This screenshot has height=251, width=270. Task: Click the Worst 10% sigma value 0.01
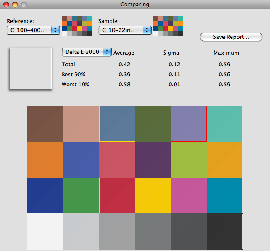tap(174, 84)
